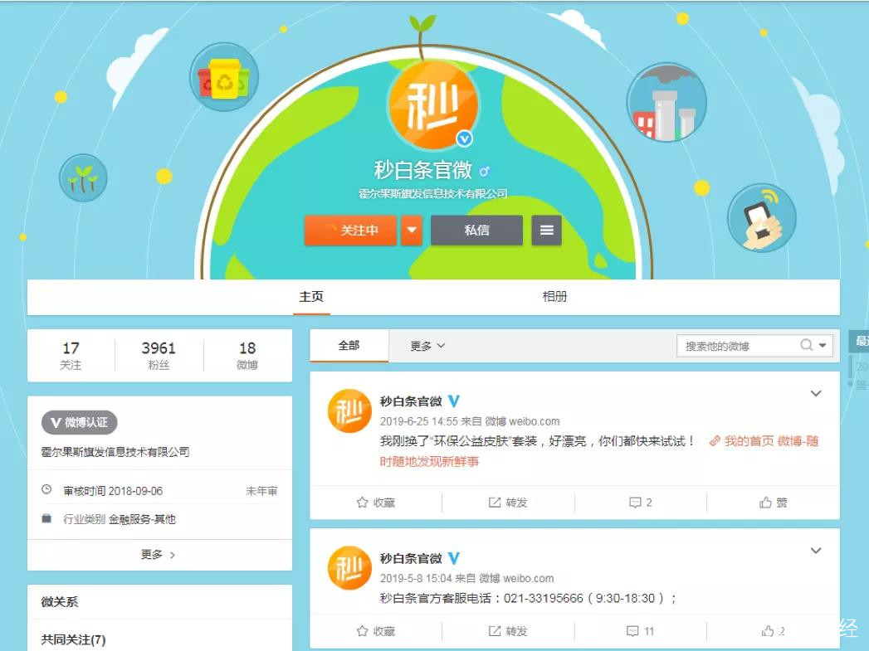Click 收藏 star on the 2019-5-8 post
This screenshot has width=869, height=651.
point(376,631)
